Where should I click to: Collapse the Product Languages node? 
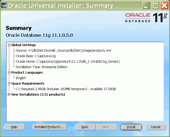tap(9, 73)
